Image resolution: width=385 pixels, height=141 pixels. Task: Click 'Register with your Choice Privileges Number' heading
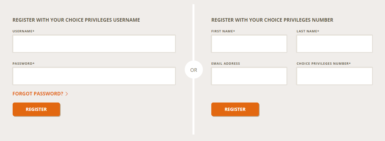pyautogui.click(x=272, y=20)
